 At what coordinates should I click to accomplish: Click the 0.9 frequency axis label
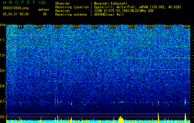[x=2, y=71]
